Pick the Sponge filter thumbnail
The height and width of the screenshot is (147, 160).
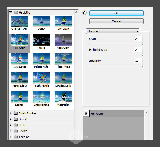(x=19, y=97)
